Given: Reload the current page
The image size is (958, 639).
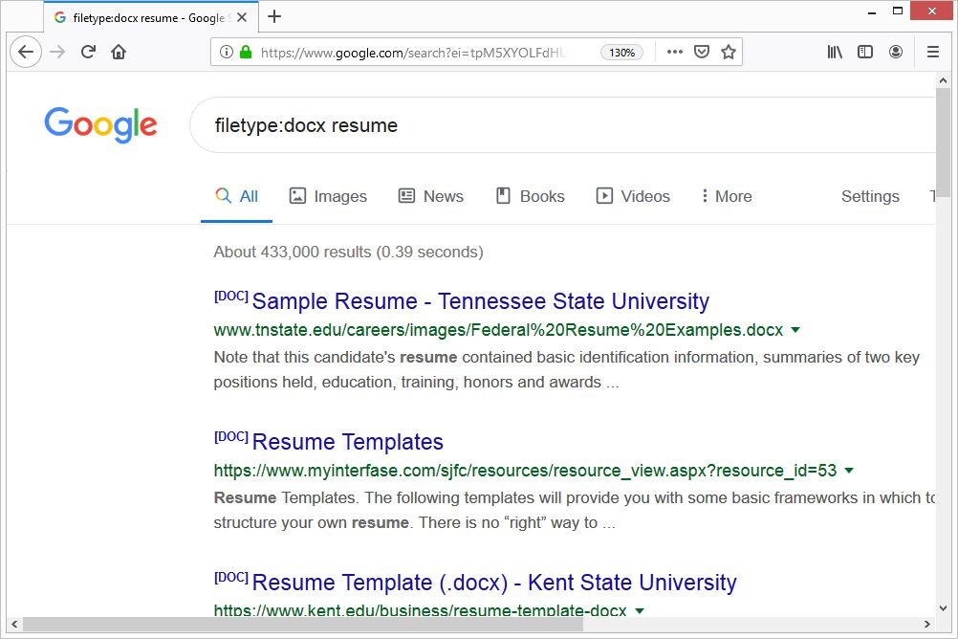Looking at the screenshot, I should coord(88,52).
